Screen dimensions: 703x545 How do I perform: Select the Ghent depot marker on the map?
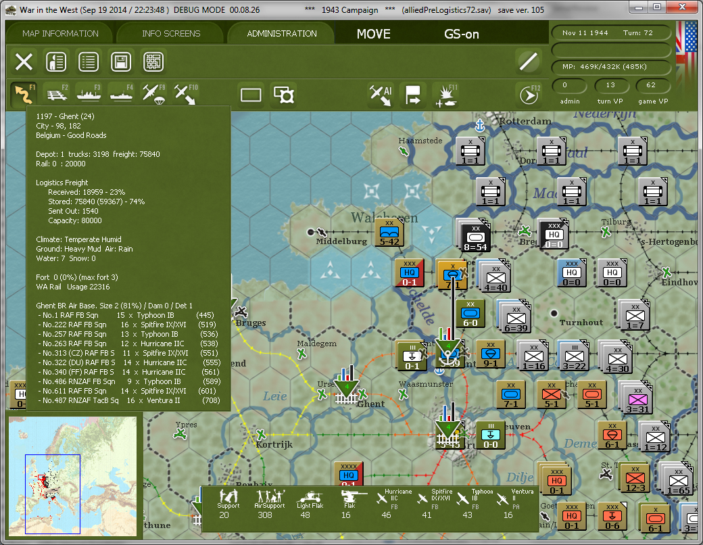tap(347, 386)
